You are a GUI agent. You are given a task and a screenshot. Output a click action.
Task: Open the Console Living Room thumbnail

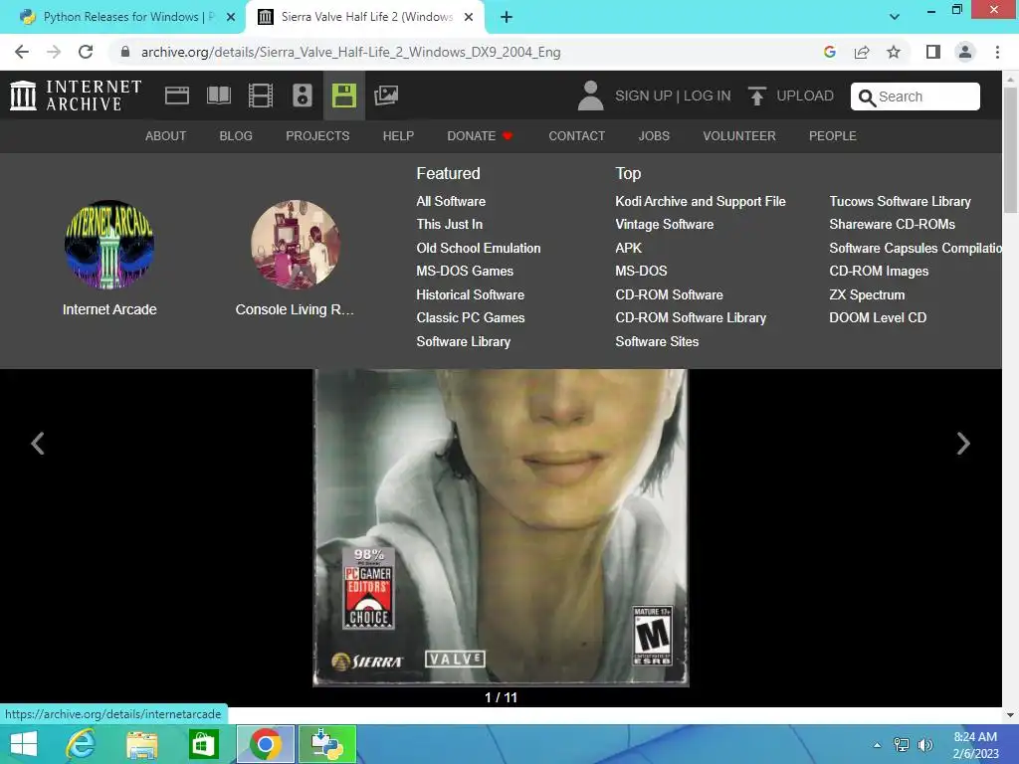[x=295, y=245]
